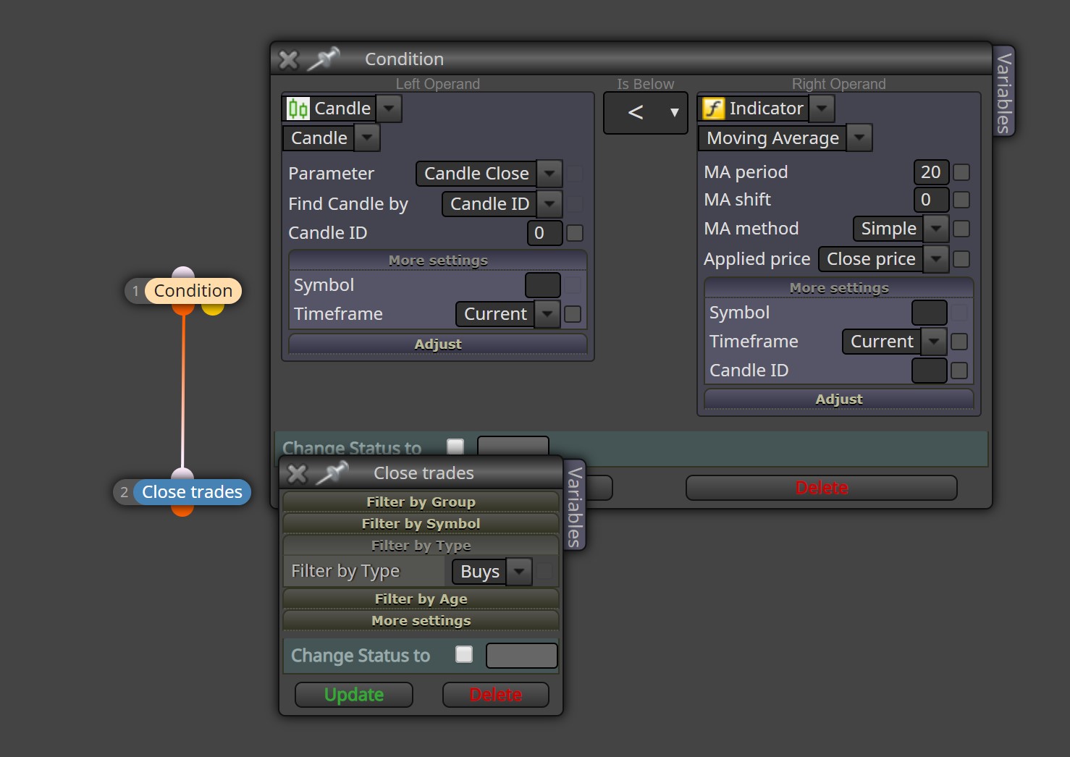Pin the Close trades panel

[333, 473]
